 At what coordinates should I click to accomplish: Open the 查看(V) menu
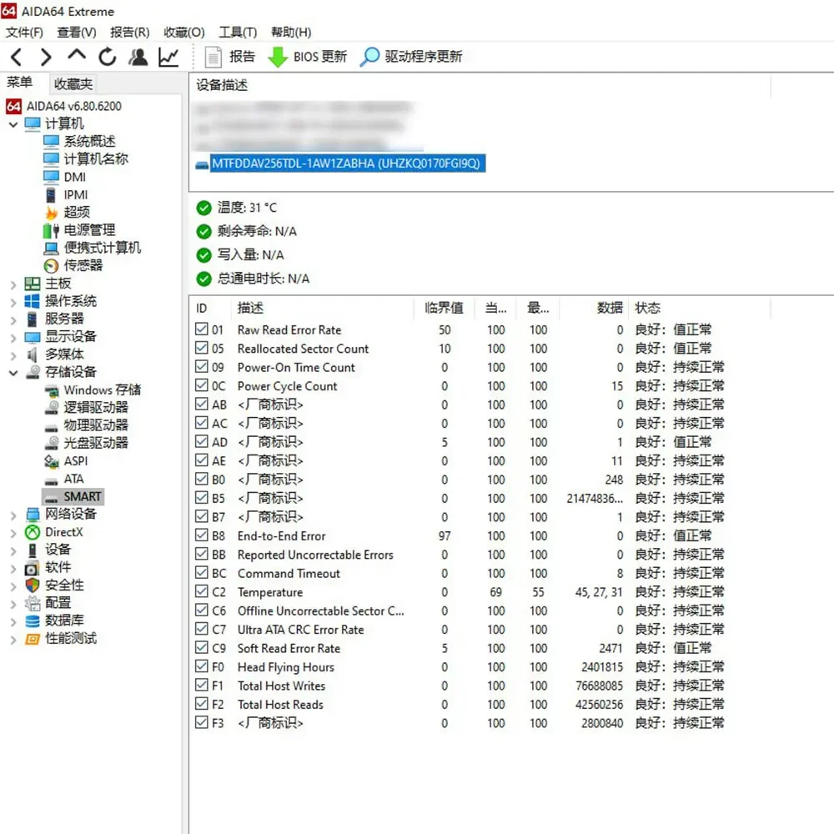(x=77, y=33)
